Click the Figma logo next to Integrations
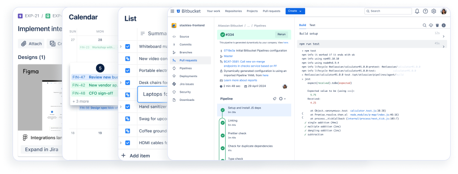 click(25, 138)
